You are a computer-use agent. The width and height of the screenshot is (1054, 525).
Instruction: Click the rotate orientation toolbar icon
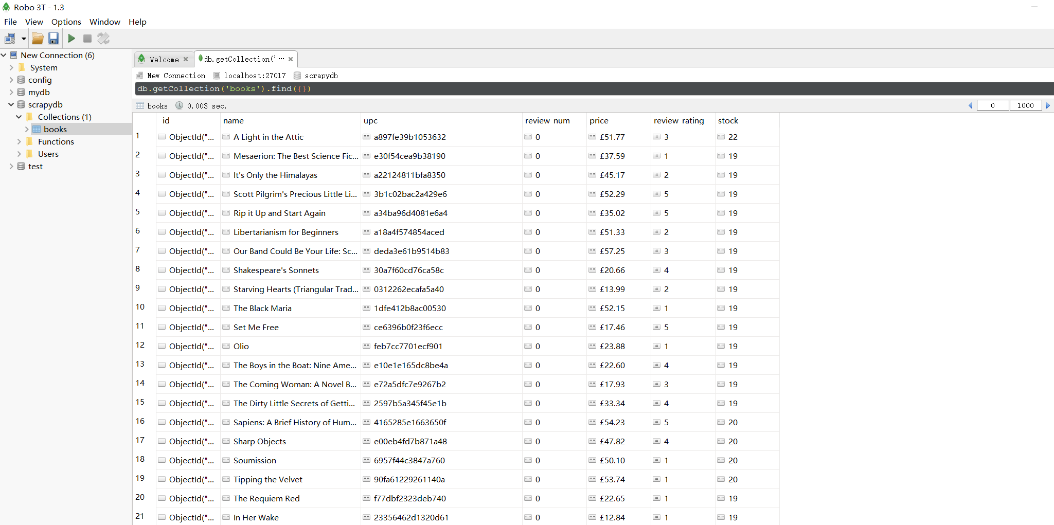click(103, 39)
